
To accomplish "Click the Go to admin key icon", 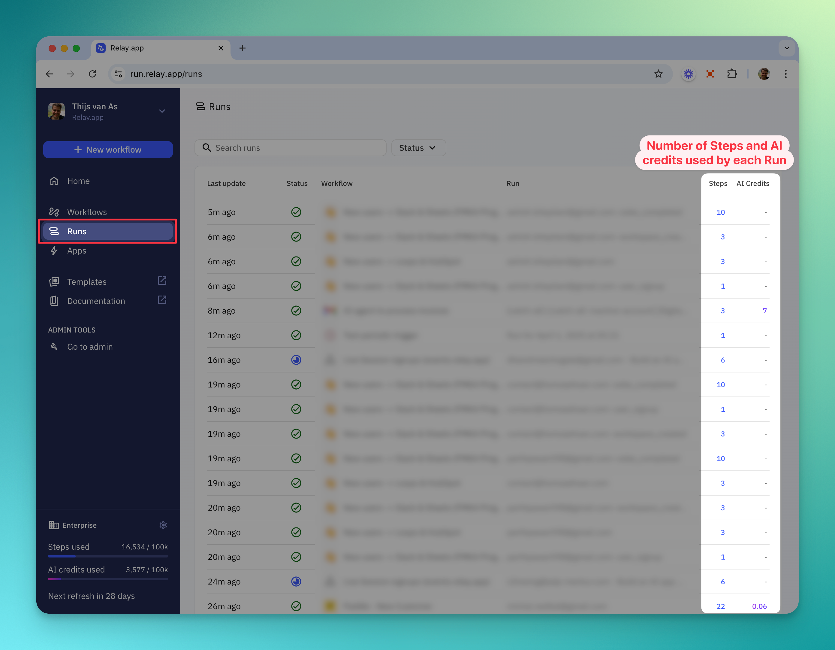I will pos(54,347).
